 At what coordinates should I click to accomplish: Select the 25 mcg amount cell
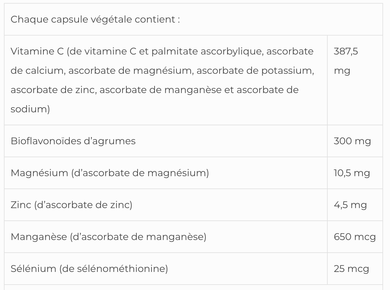pos(351,269)
